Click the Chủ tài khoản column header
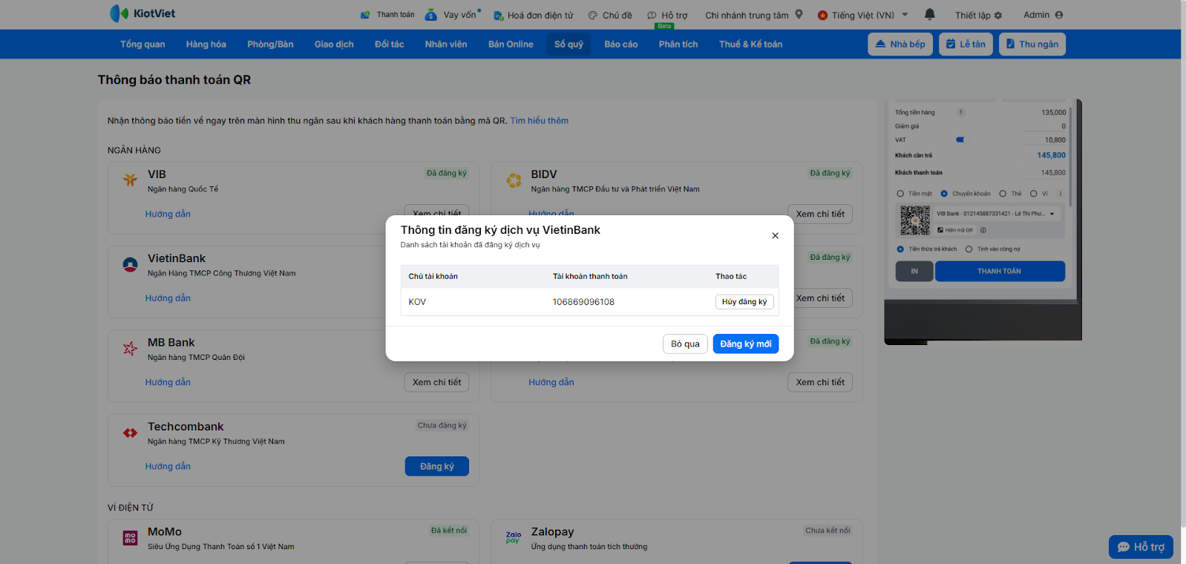 433,277
